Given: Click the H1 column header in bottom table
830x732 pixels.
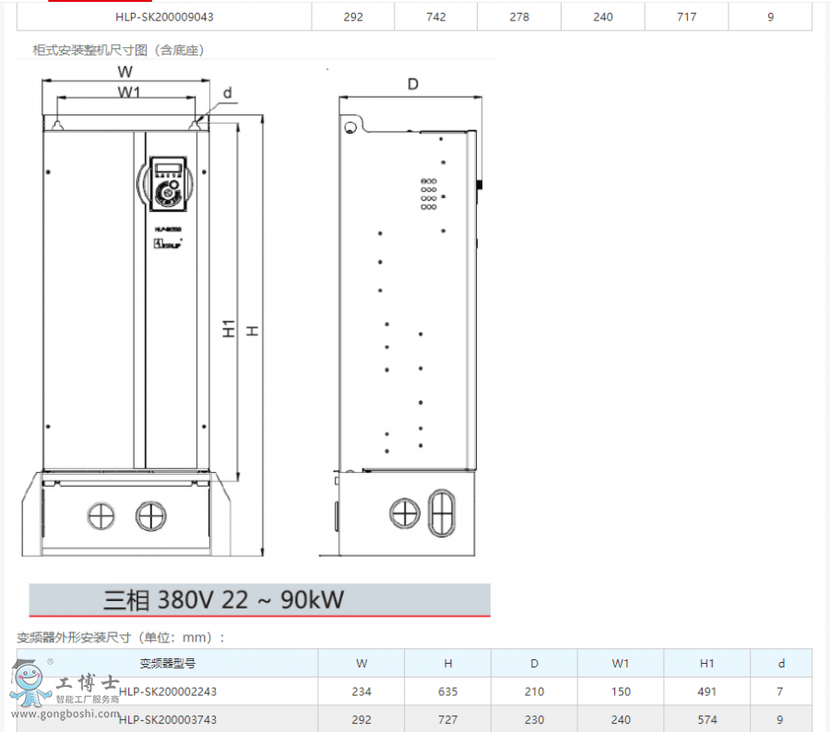Looking at the screenshot, I should 707,663.
